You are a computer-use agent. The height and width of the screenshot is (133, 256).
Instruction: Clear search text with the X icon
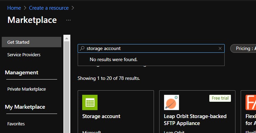coord(220,48)
